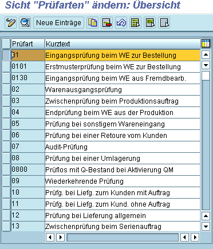The image size is (213, 249).
Task: Click the Deselect all icon
Action: (x=164, y=23)
